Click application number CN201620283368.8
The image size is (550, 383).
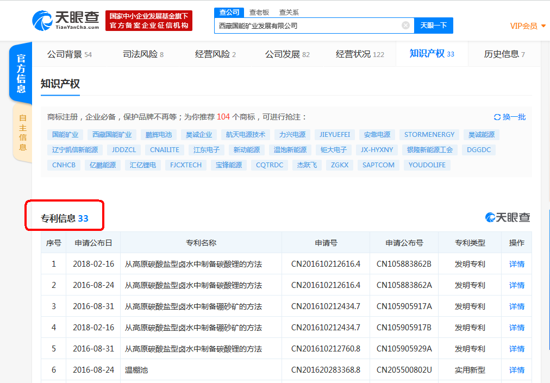pyautogui.click(x=326, y=370)
